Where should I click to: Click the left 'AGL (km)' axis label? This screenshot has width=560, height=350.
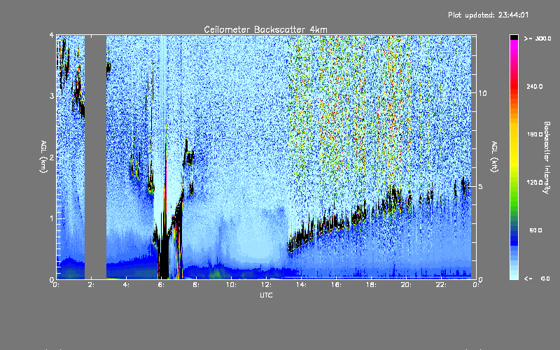point(43,157)
